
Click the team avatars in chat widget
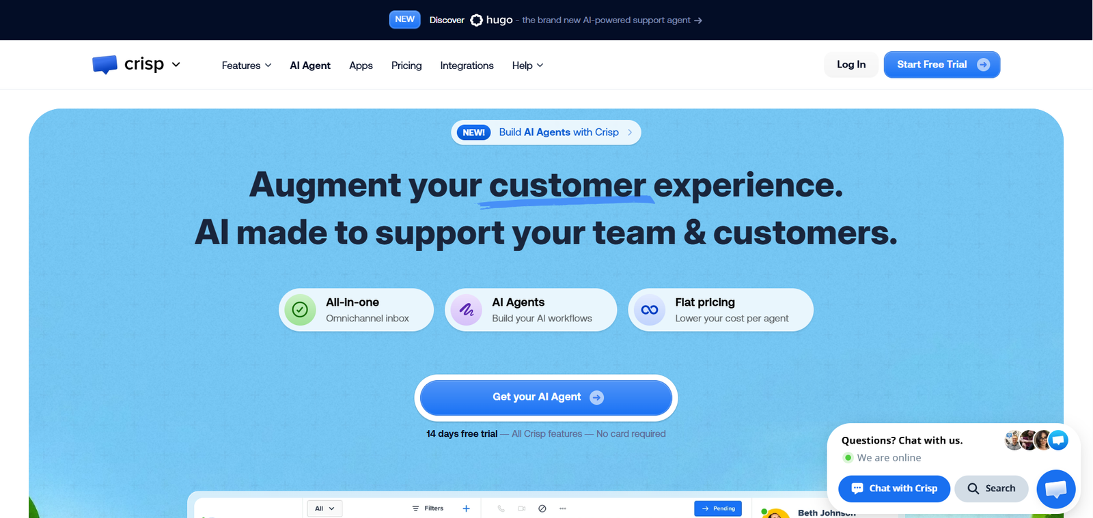tap(1036, 440)
